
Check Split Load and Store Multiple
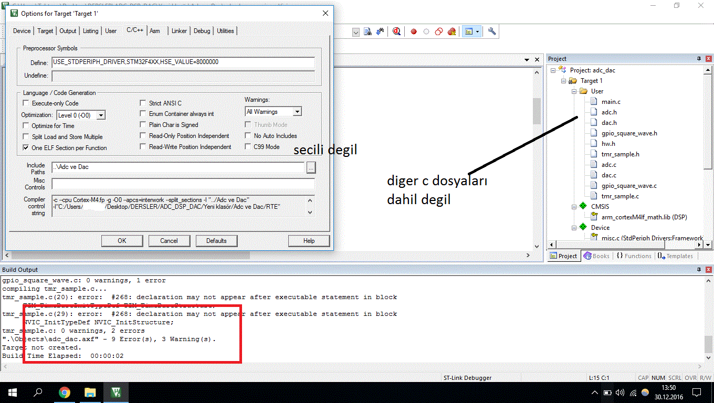coord(26,137)
